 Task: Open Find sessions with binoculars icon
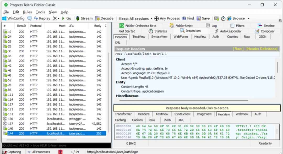(188, 18)
